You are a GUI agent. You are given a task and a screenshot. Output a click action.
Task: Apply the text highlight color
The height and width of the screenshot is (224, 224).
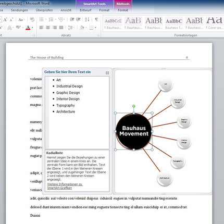(18, 28)
